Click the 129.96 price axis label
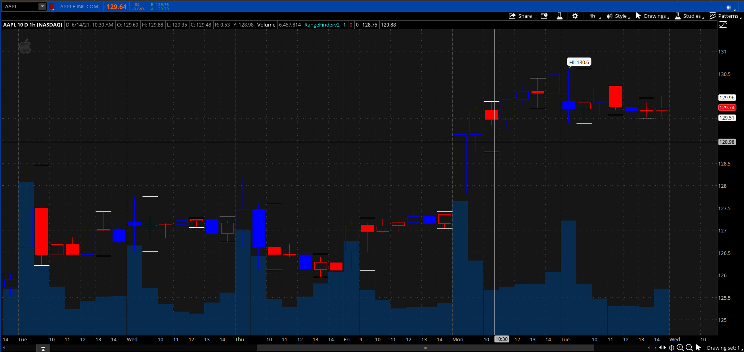744x352 pixels. pyautogui.click(x=727, y=97)
